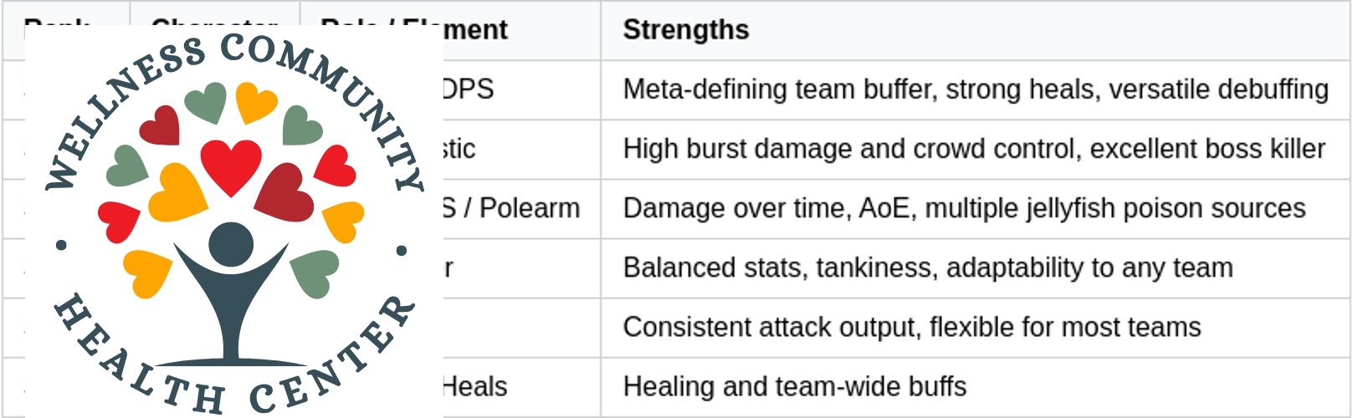
Task: Select the "Meta-defining team buffer" strengths cell
Action: [976, 89]
